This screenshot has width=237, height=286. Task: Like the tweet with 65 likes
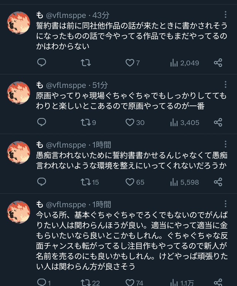135,182
